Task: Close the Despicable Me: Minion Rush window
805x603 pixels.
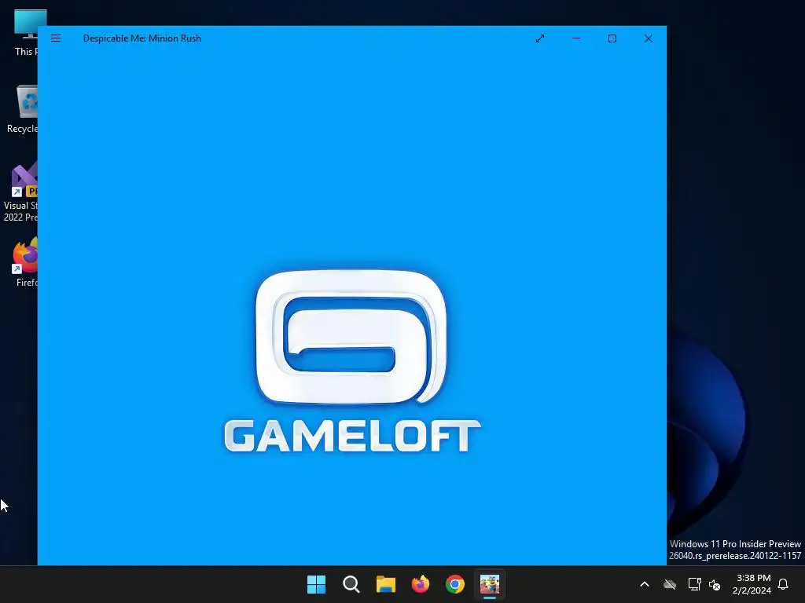Action: [649, 38]
